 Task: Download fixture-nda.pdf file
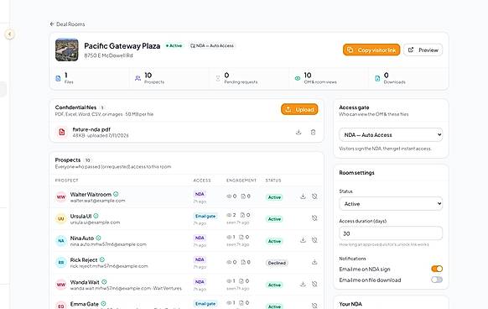[299, 132]
